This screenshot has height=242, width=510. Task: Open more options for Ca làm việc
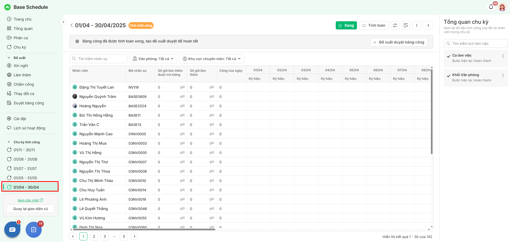coord(503,56)
